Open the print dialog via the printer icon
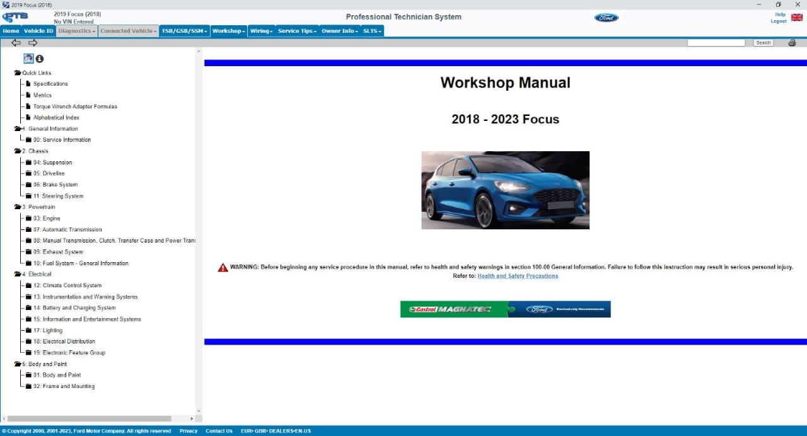The image size is (807, 436). coord(791,42)
